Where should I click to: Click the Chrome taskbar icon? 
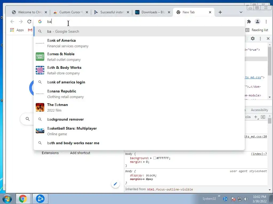[23, 199]
